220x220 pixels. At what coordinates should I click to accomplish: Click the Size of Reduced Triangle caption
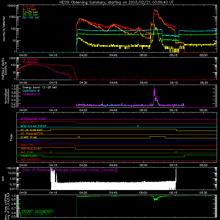point(70,170)
